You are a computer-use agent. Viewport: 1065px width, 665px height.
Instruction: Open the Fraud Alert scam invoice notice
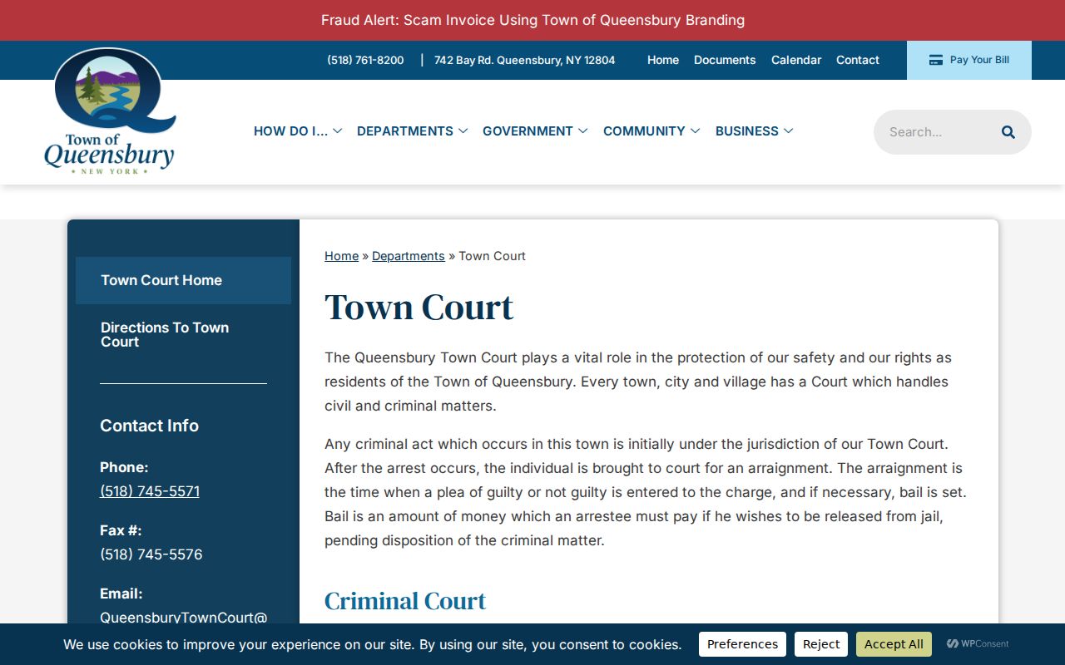pos(532,20)
